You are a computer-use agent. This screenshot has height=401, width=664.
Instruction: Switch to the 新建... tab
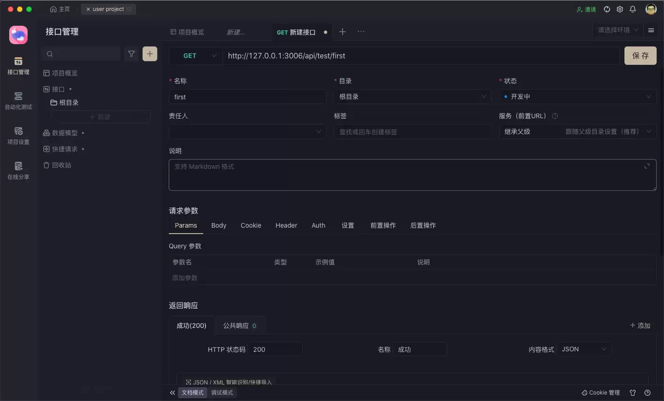point(236,32)
